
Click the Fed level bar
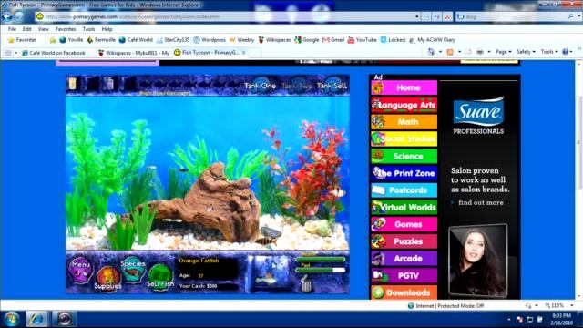tap(320, 270)
